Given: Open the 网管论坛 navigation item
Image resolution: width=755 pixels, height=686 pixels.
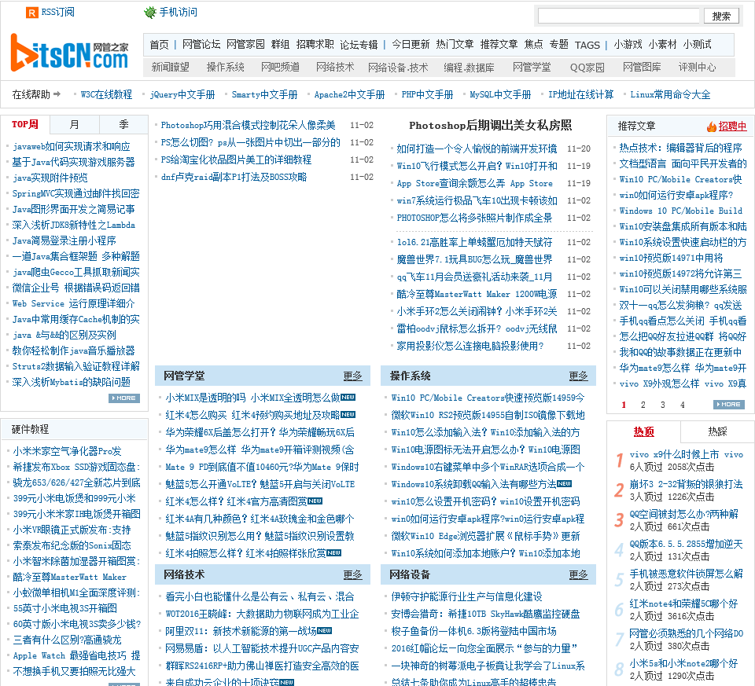Looking at the screenshot, I should pyautogui.click(x=201, y=45).
